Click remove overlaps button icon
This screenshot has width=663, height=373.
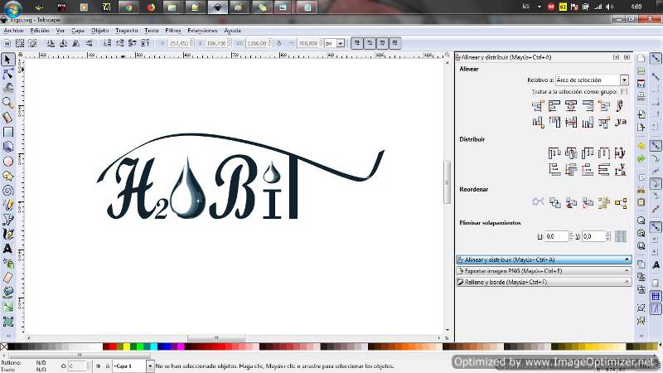pyautogui.click(x=620, y=236)
